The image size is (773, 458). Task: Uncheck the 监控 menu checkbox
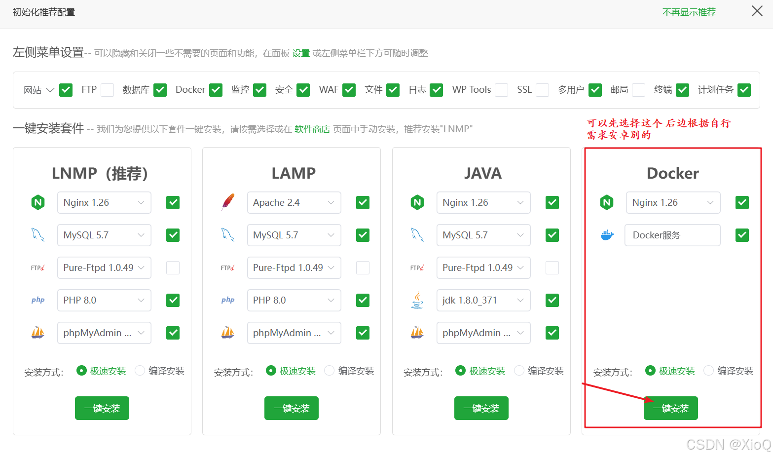pyautogui.click(x=260, y=90)
